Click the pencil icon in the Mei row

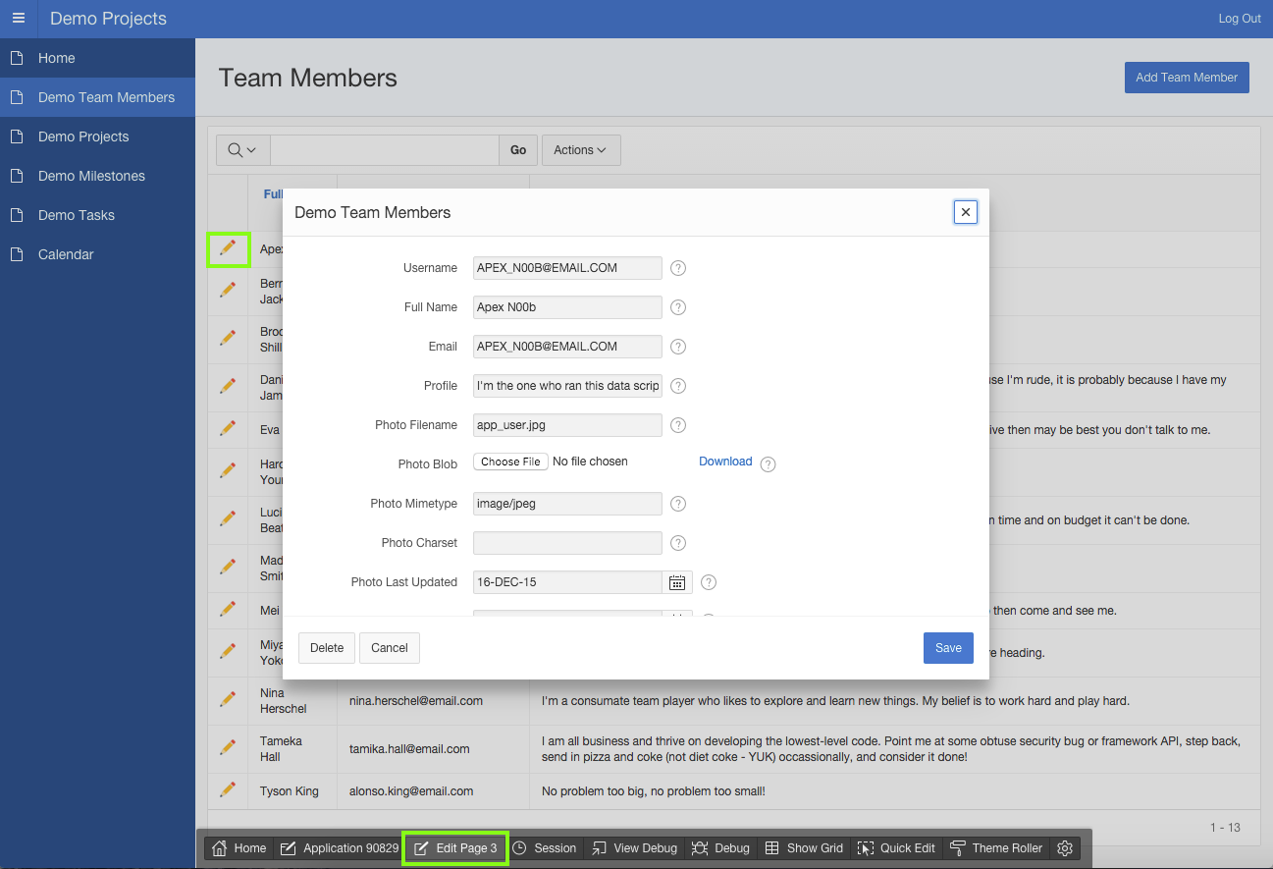point(228,609)
